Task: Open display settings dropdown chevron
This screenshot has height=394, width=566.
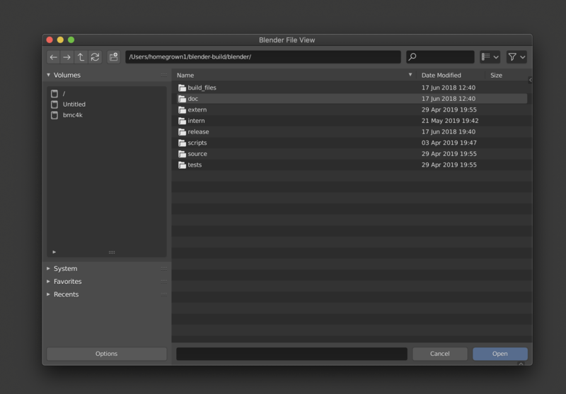Action: point(496,57)
